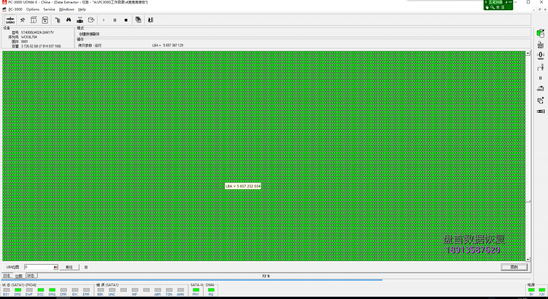Image resolution: width=548 pixels, height=299 pixels.
Task: Click the 前往 go-to button
Action: click(x=69, y=267)
